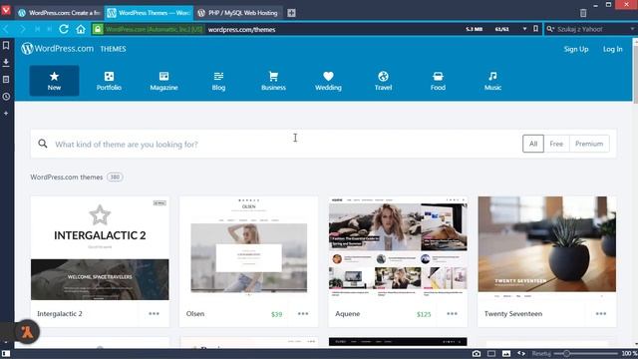The image size is (638, 359).
Task: Click the Reset zoom button
Action: 541,354
